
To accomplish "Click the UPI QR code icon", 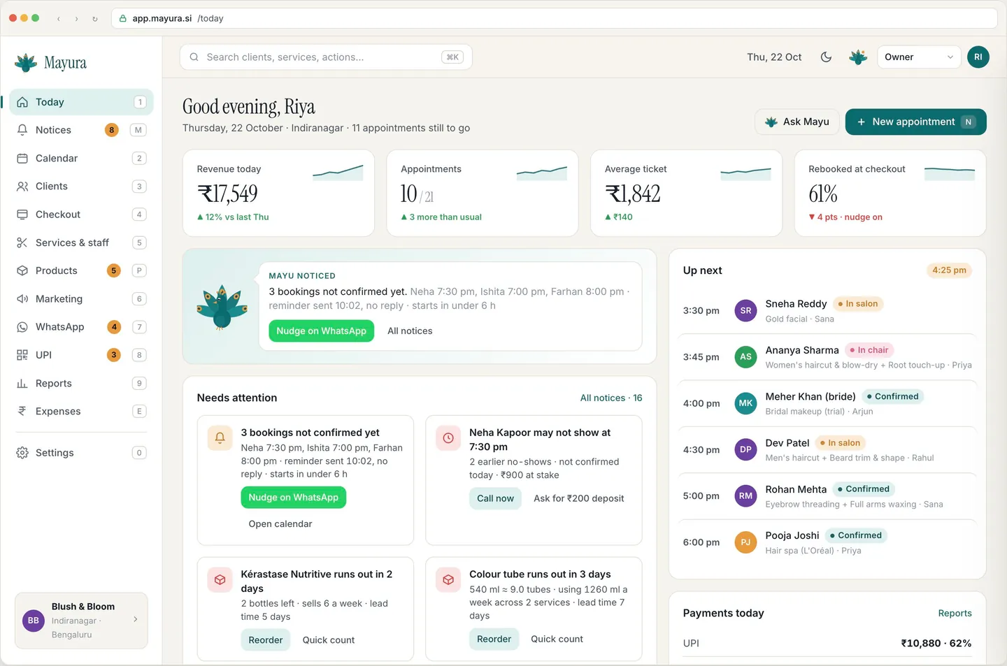I will [x=22, y=355].
